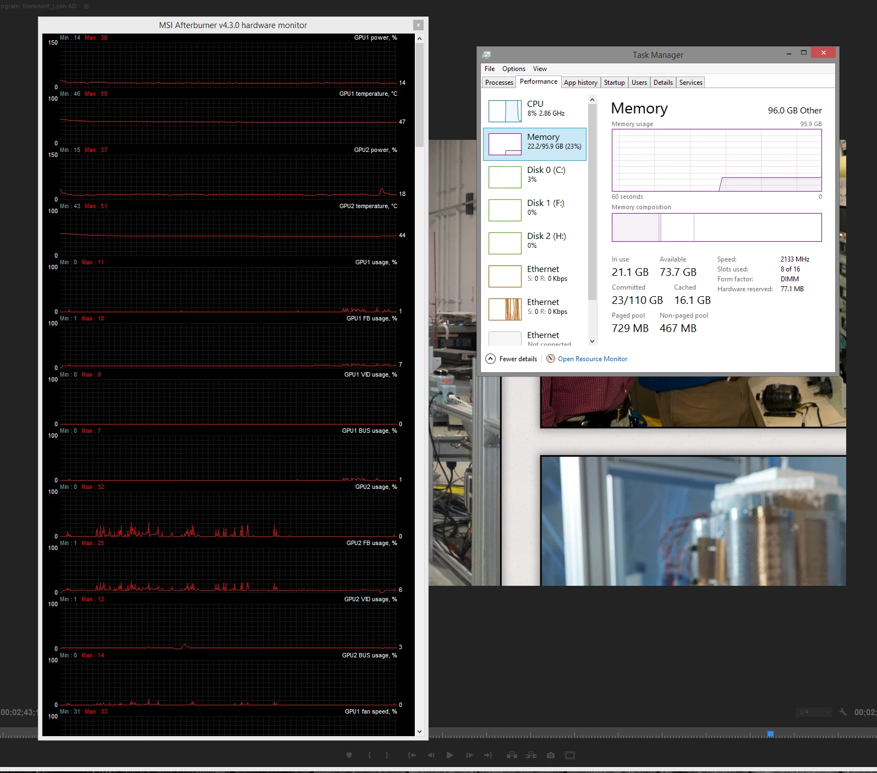
Task: Step forward one frame in program monitor
Action: [469, 755]
